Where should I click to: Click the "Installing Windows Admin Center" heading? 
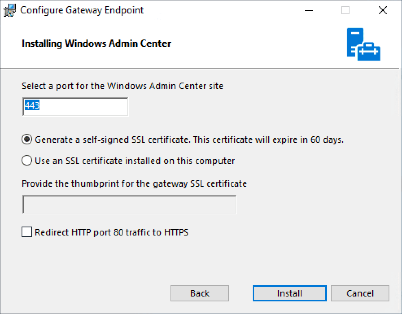click(96, 44)
